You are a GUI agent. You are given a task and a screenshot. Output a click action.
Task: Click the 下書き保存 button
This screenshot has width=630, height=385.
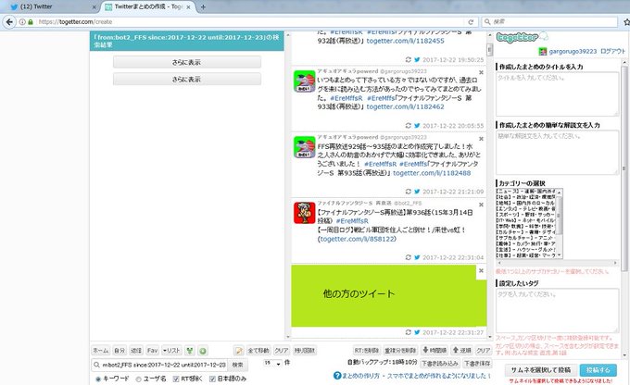(x=477, y=364)
